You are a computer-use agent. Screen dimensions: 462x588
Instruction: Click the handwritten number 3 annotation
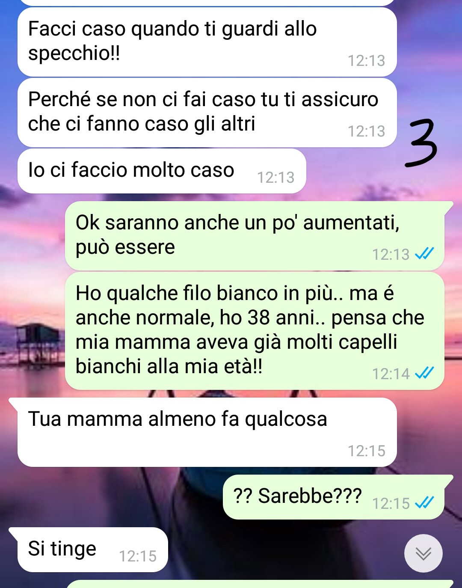(x=421, y=143)
